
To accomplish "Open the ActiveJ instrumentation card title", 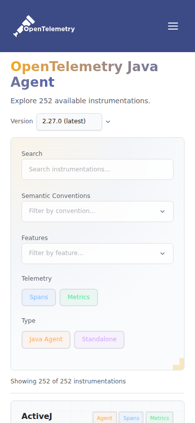I will 36,416.
